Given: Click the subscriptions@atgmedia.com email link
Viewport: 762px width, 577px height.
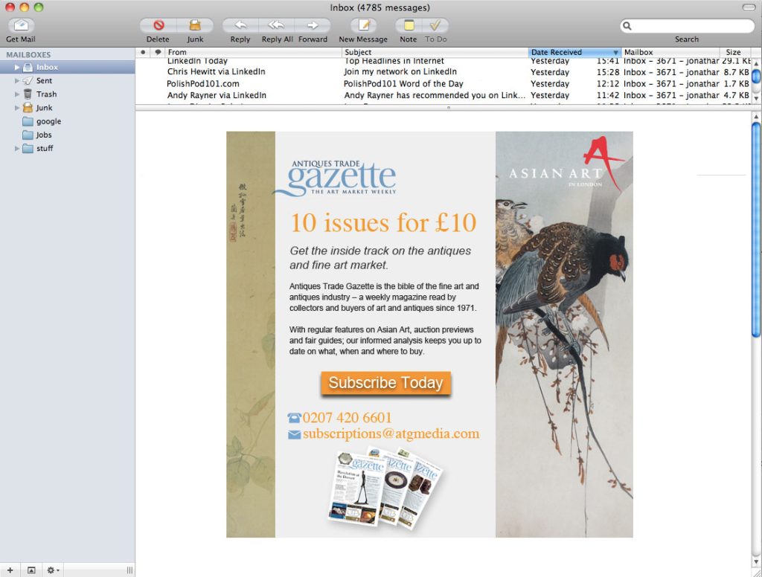Looking at the screenshot, I should click(x=391, y=434).
